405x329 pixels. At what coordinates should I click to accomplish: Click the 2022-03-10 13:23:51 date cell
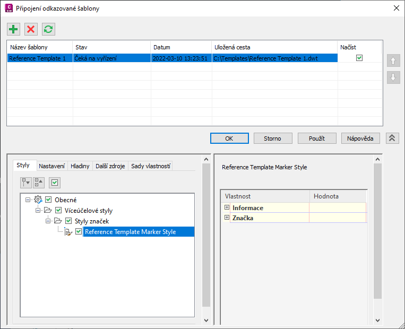[181, 58]
